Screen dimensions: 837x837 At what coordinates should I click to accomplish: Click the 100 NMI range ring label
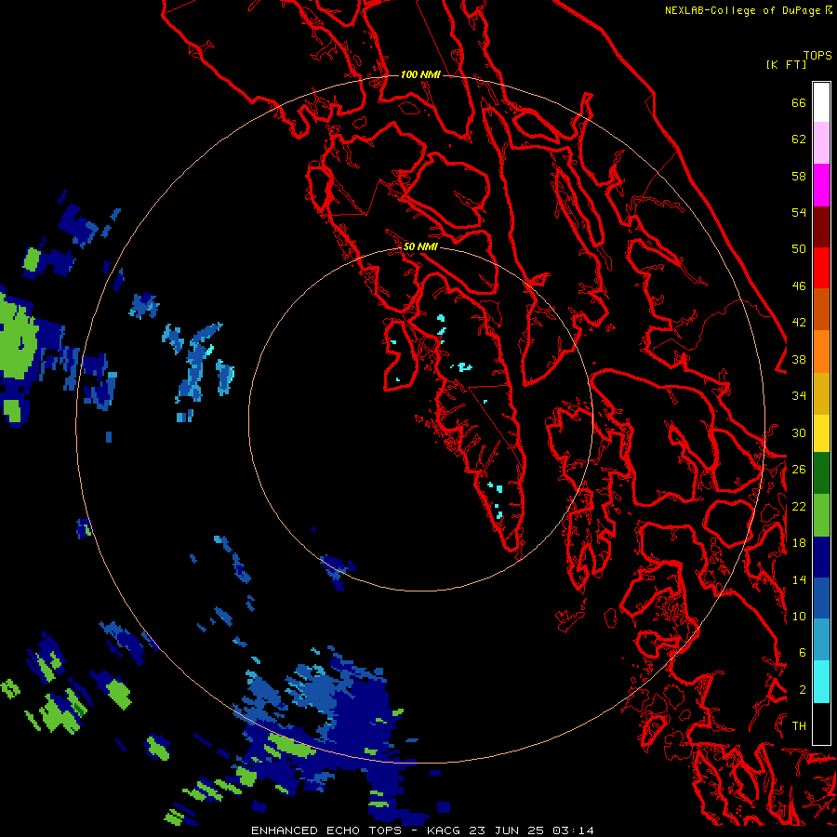[x=420, y=74]
